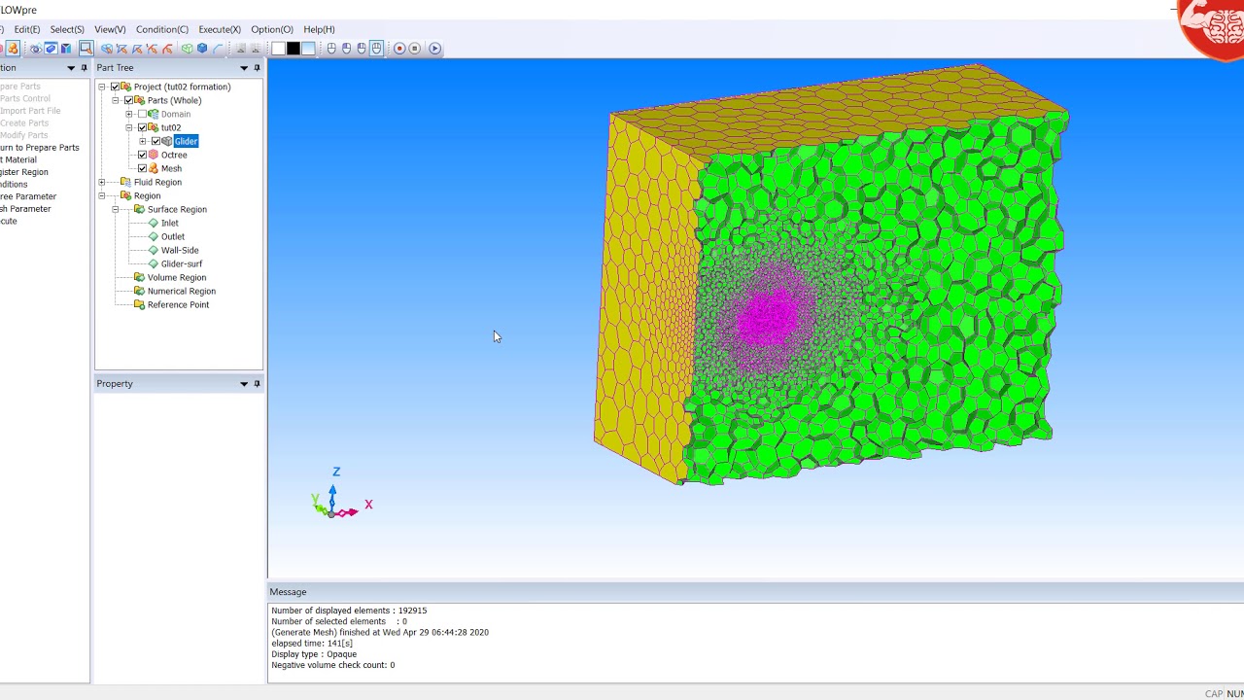Screen dimensions: 1244x700
Task: Click the stop recording button
Action: coord(415,49)
